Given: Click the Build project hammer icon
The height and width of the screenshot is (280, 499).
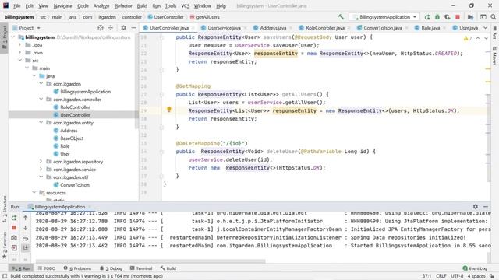Looking at the screenshot, I should (x=341, y=17).
